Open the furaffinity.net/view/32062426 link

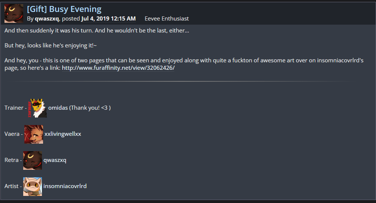click(118, 68)
